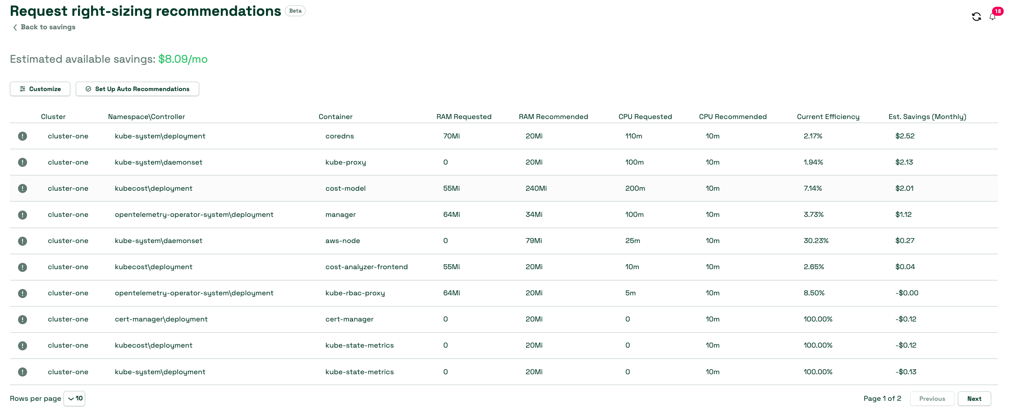Viewport: 1016px width, 413px height.
Task: Click the Page 1 of 2 indicator
Action: click(882, 399)
